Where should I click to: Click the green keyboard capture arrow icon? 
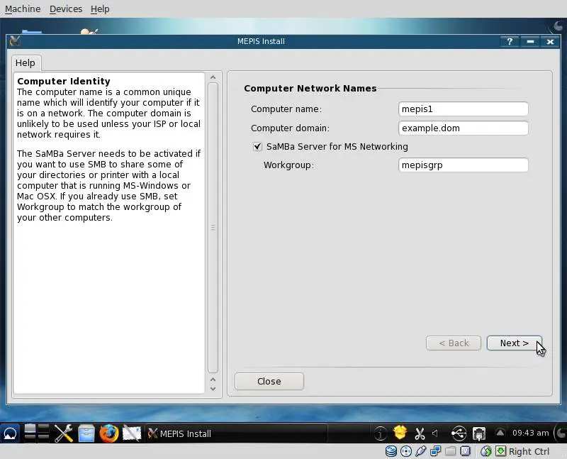coord(501,451)
